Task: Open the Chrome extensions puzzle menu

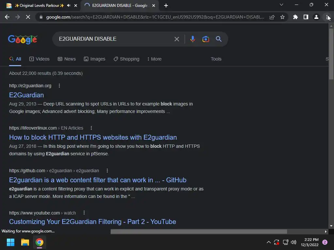Action: [296, 17]
